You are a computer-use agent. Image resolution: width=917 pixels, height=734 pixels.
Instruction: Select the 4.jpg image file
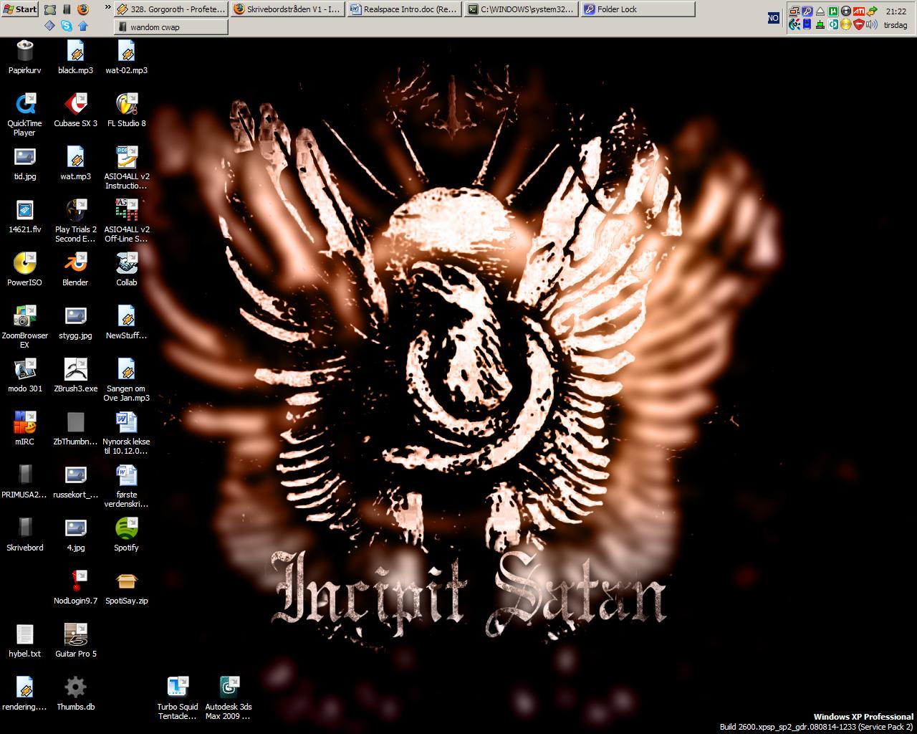pos(75,535)
